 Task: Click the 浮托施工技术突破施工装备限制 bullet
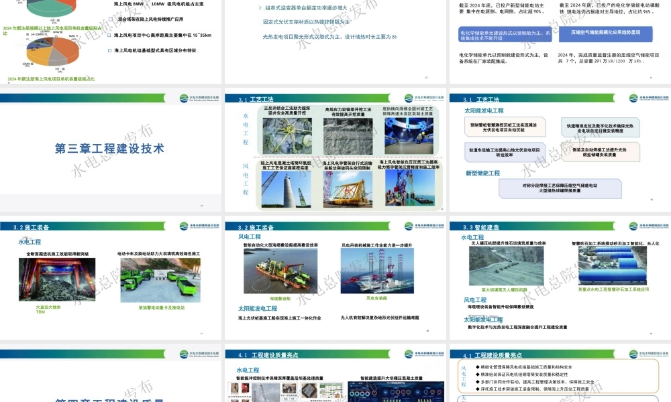coord(535,389)
